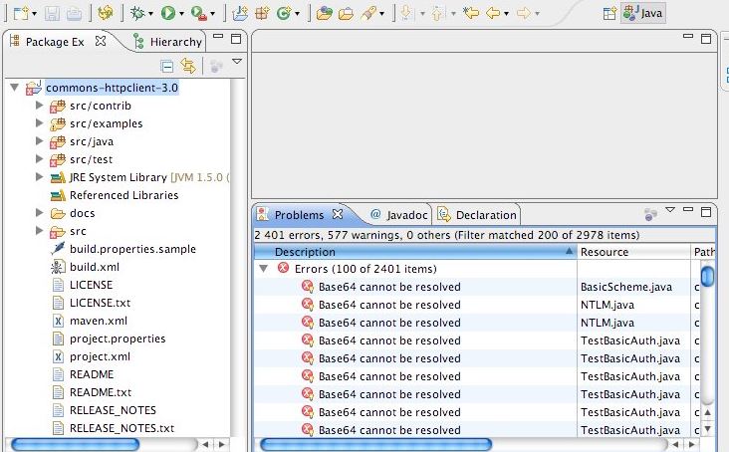Screen dimensions: 729x452
Task: Click the Last Edit Location icon
Action: 471,13
